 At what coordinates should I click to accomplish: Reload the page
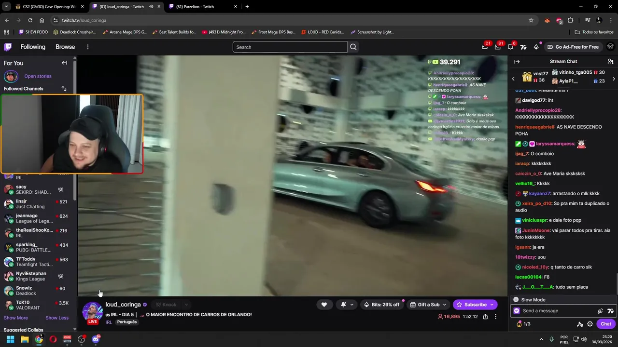[30, 20]
